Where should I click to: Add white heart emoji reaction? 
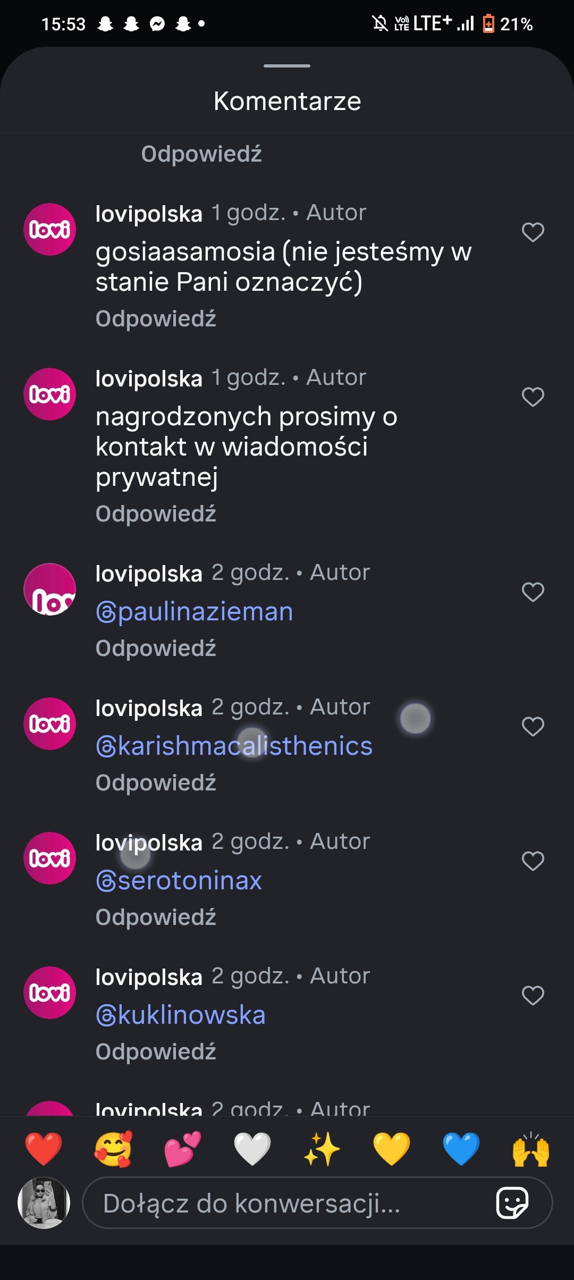[252, 1149]
